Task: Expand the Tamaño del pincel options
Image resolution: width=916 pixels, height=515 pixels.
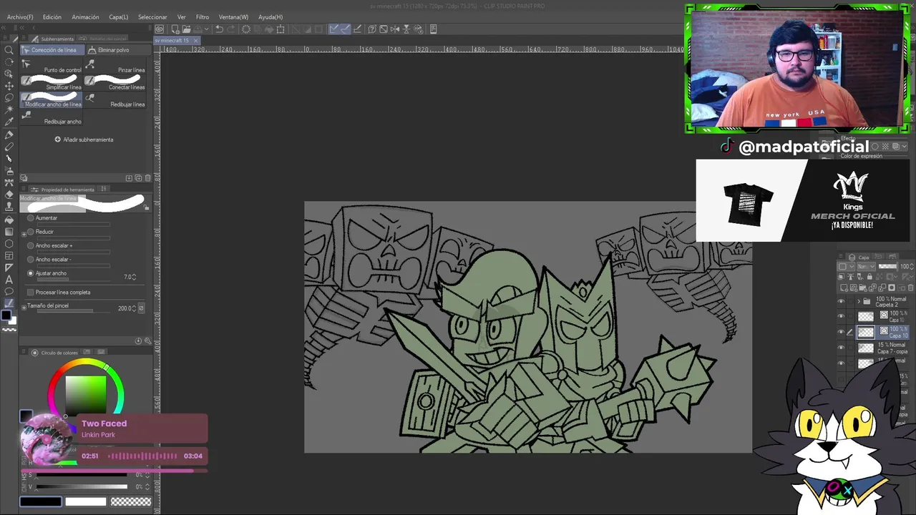Action: click(x=24, y=307)
